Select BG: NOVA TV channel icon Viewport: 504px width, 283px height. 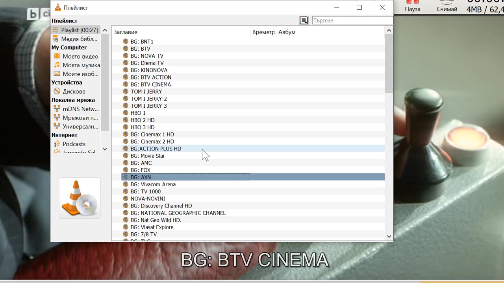pyautogui.click(x=126, y=56)
